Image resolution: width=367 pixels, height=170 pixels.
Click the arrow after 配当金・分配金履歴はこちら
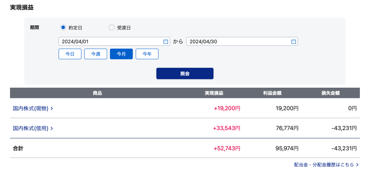357,165
